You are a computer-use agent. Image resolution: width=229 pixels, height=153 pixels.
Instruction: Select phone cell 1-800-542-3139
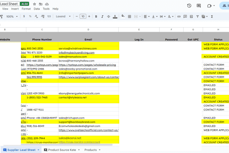tap(42, 57)
